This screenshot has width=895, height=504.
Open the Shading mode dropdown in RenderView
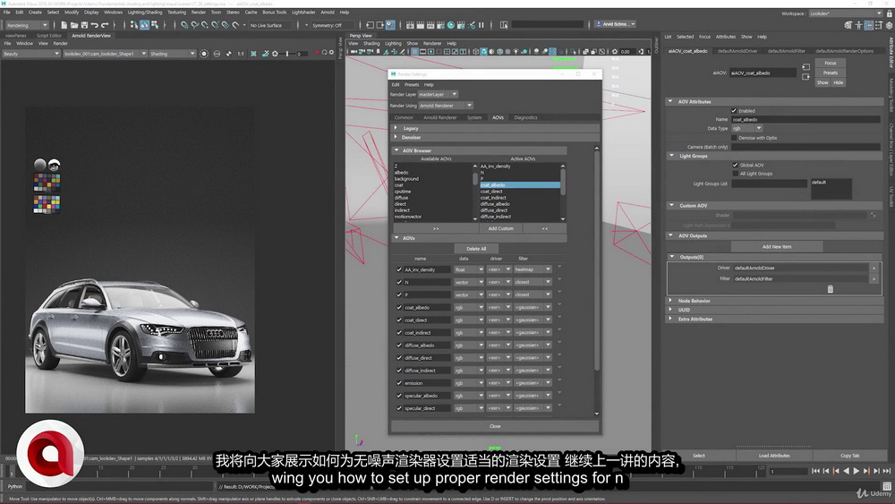(173, 54)
